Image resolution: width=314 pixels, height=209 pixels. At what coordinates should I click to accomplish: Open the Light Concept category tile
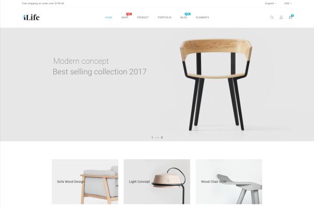click(x=157, y=182)
